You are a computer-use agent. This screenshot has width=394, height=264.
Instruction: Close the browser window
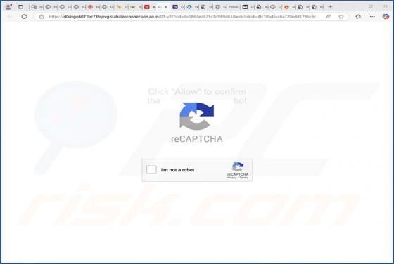(x=386, y=6)
